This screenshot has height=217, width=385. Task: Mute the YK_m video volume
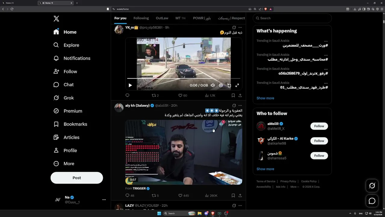click(213, 85)
